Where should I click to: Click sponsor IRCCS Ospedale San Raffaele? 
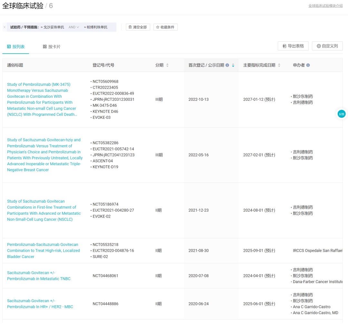[x=318, y=250]
